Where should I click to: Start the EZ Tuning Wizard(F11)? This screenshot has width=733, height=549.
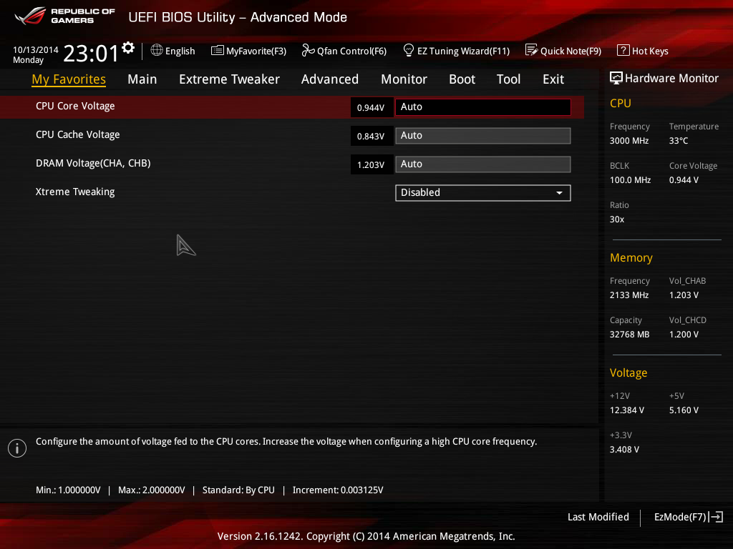(463, 51)
